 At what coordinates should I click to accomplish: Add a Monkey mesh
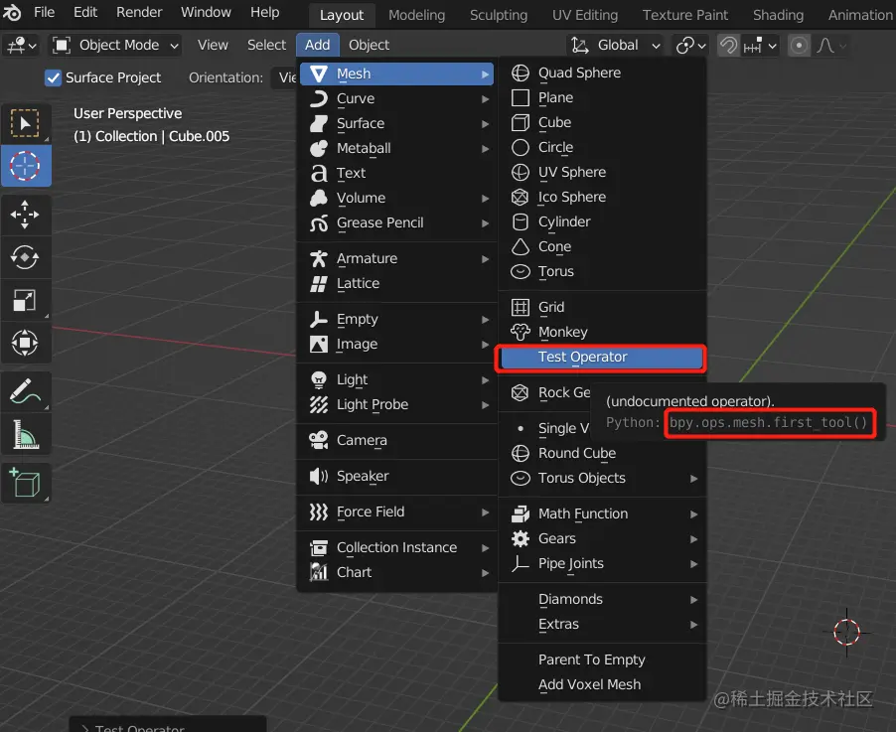tap(602, 332)
